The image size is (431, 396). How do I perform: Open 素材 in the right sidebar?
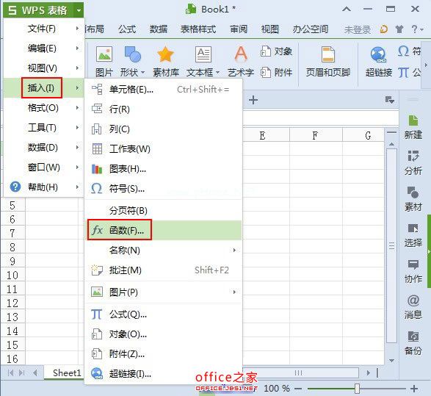click(413, 199)
